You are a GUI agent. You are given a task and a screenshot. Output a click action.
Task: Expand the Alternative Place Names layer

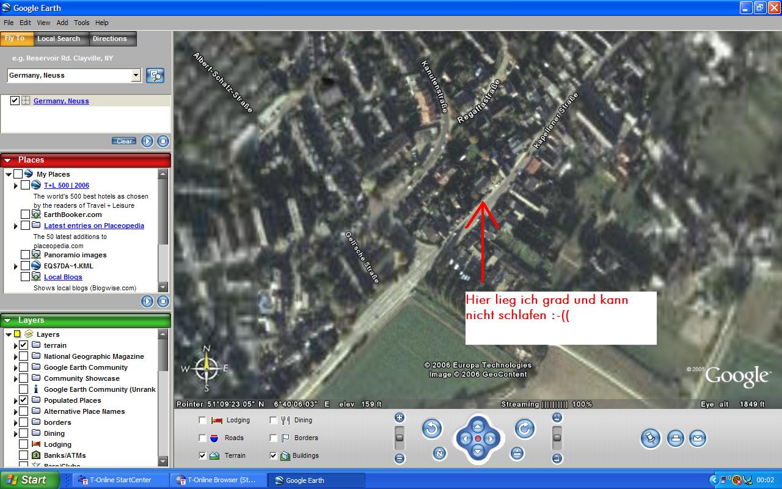(16, 411)
